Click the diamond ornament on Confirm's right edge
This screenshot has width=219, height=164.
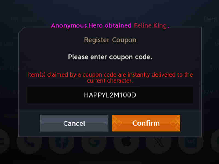tap(175, 123)
